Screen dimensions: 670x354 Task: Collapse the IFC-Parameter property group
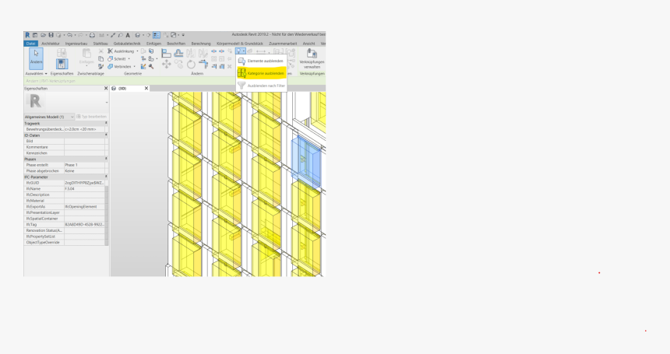106,177
